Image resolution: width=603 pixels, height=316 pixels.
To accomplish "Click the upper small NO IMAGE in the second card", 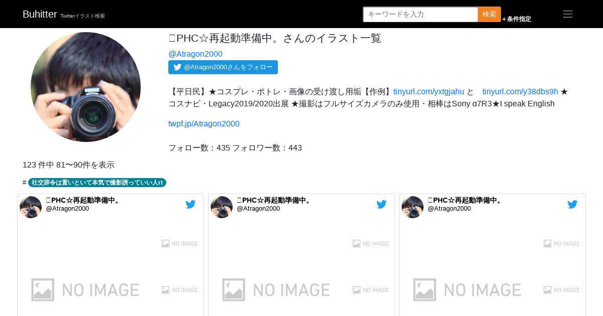I will (370, 243).
